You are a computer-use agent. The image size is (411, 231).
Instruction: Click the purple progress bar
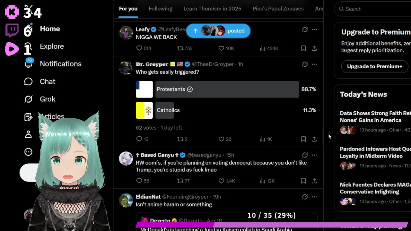[271, 224]
